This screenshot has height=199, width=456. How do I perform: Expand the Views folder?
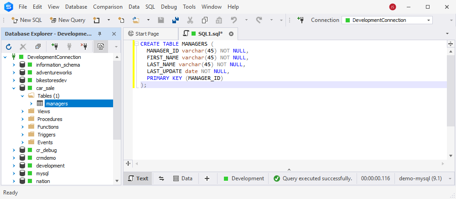22,111
